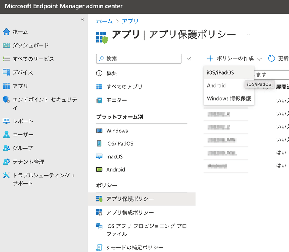Open トラブルシューティング + サポート
Viewport: 289px width, 252px height.
tap(39, 179)
